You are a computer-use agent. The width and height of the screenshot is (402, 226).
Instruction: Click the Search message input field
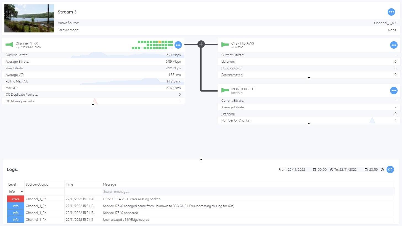pos(248,192)
